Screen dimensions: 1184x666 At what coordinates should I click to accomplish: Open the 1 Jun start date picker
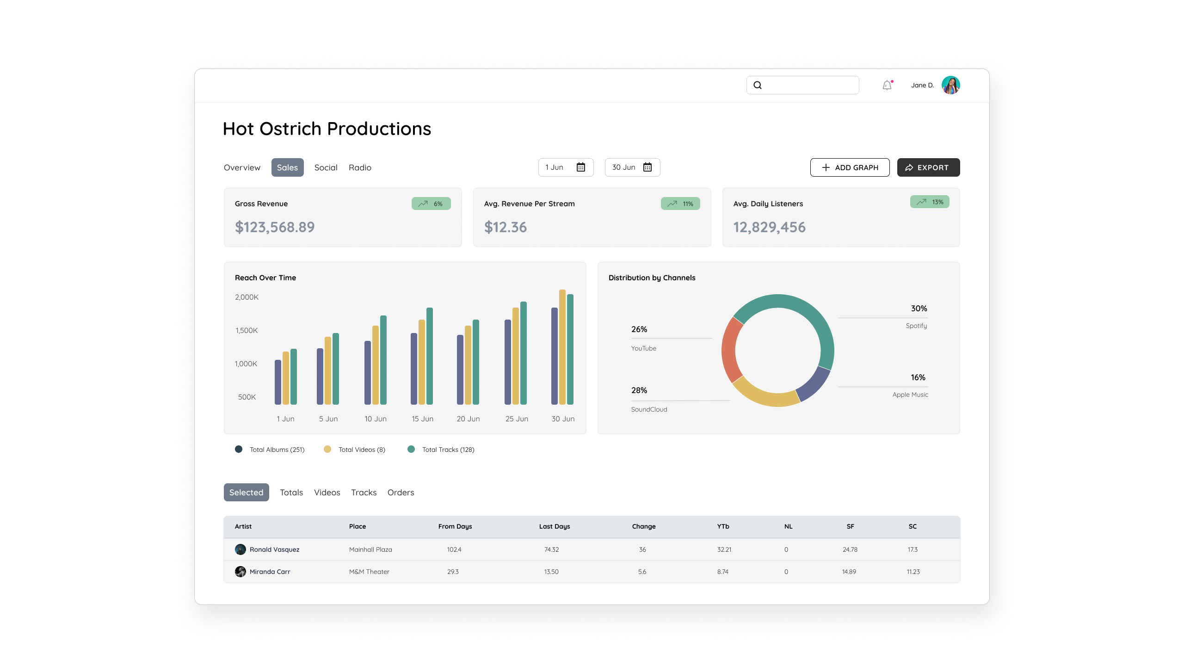pyautogui.click(x=555, y=167)
